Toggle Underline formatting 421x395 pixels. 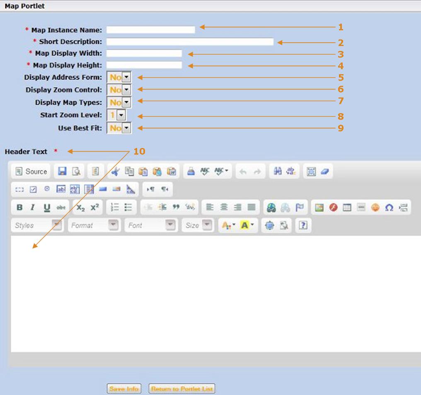tap(47, 208)
